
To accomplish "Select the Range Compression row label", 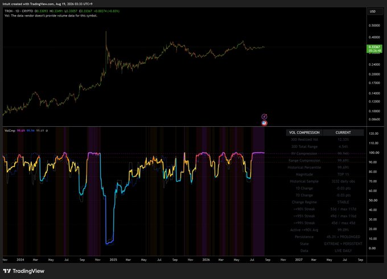I will click(x=304, y=160).
